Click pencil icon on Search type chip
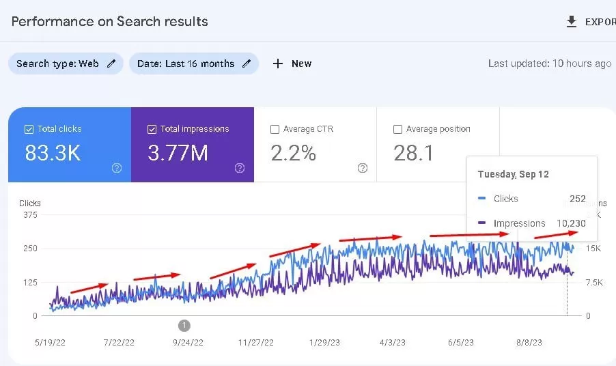 click(111, 64)
